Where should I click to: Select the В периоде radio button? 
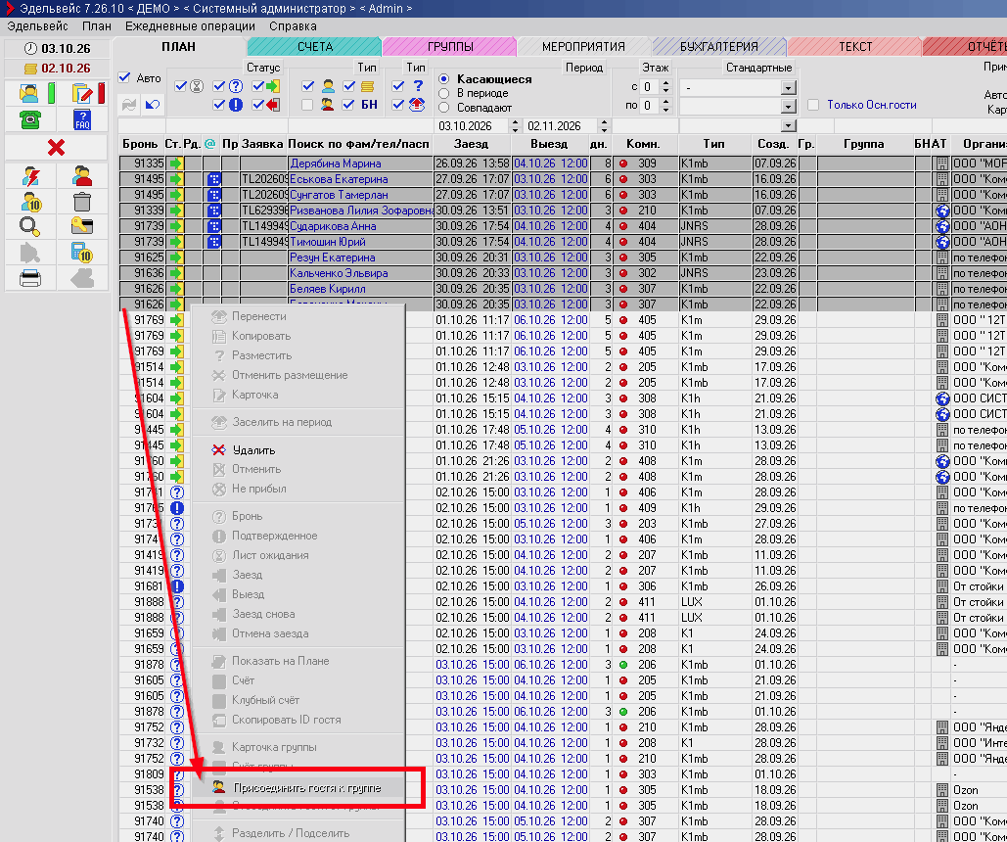coord(443,94)
